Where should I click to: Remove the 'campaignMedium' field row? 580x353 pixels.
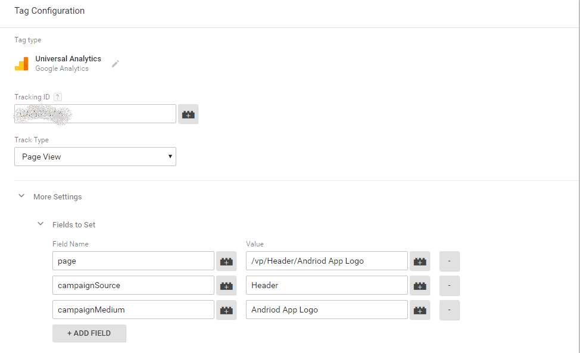click(x=450, y=310)
